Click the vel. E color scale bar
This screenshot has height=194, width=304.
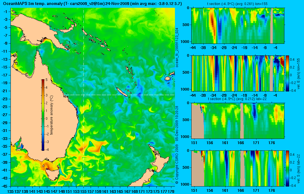pyautogui.click(x=287, y=73)
